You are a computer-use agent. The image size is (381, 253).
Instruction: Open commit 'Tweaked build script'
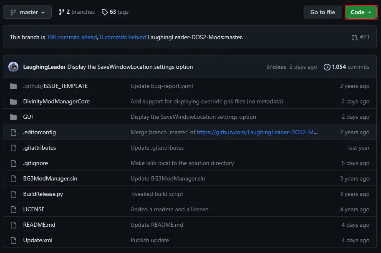tap(157, 194)
